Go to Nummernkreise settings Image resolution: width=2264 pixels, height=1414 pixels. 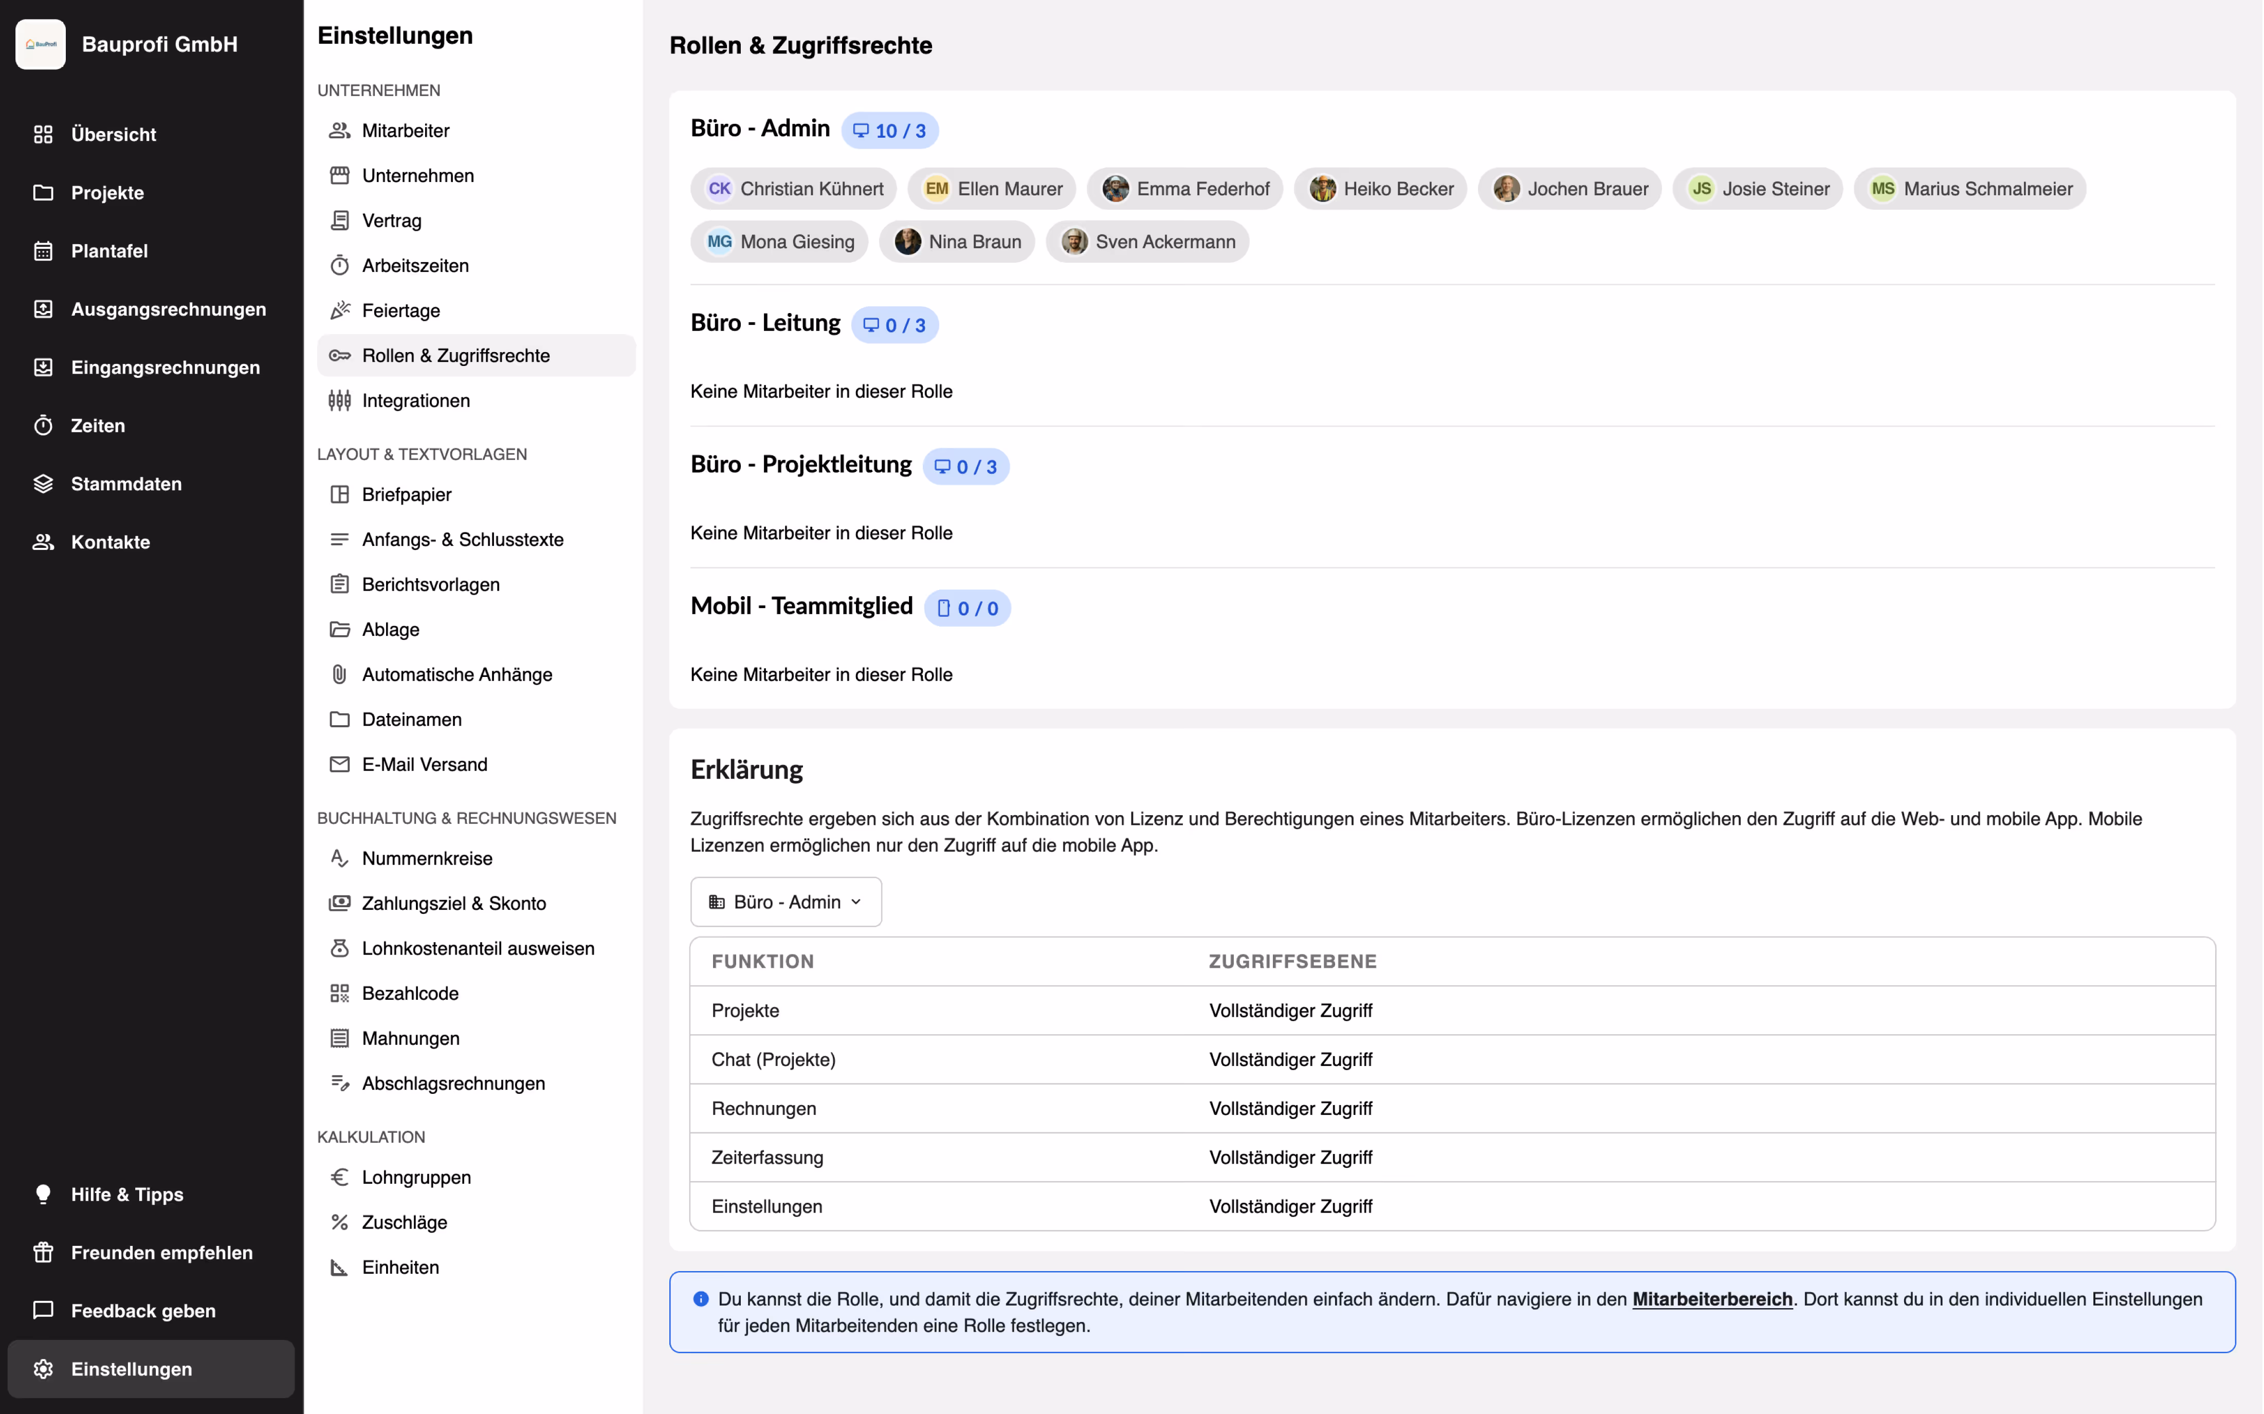click(427, 858)
